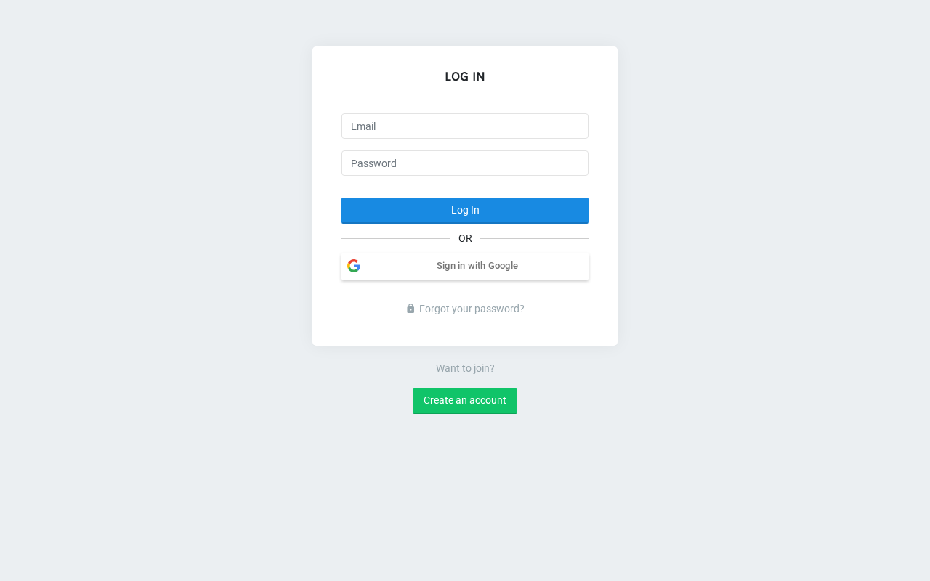Click the LOG IN heading text
This screenshot has width=930, height=581.
point(465,77)
